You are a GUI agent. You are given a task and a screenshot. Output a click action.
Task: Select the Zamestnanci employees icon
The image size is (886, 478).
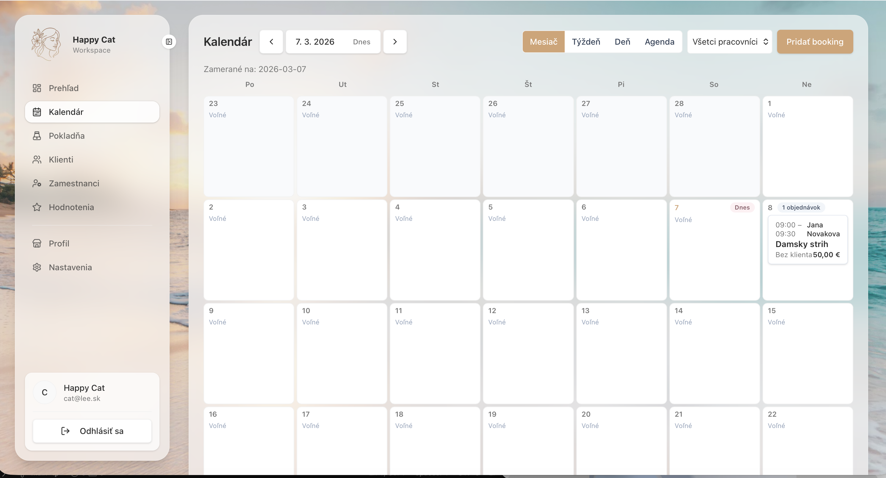37,183
